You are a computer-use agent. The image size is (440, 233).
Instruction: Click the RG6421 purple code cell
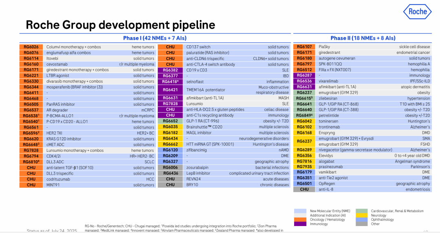(x=170, y=90)
